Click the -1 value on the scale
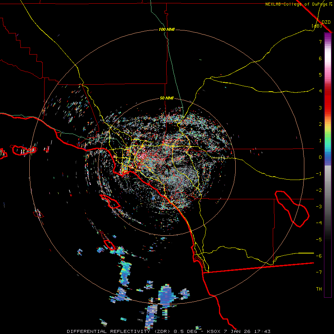The height and width of the screenshot is (334, 334). (319, 174)
